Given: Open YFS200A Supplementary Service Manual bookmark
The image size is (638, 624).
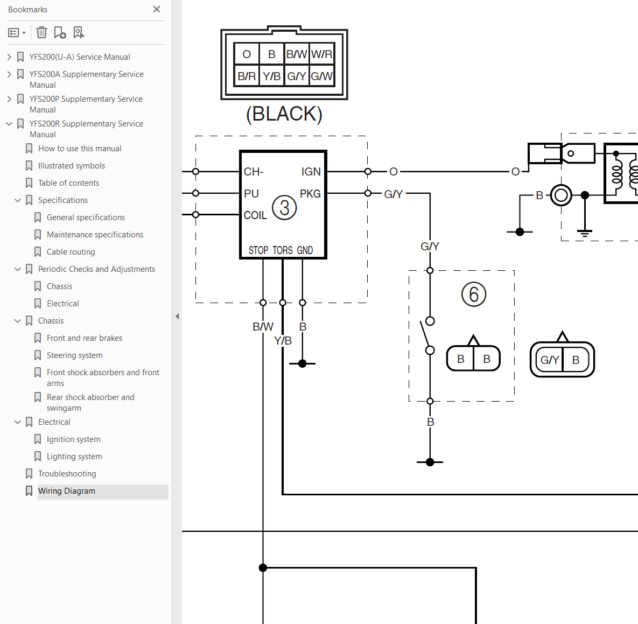Looking at the screenshot, I should tap(86, 79).
